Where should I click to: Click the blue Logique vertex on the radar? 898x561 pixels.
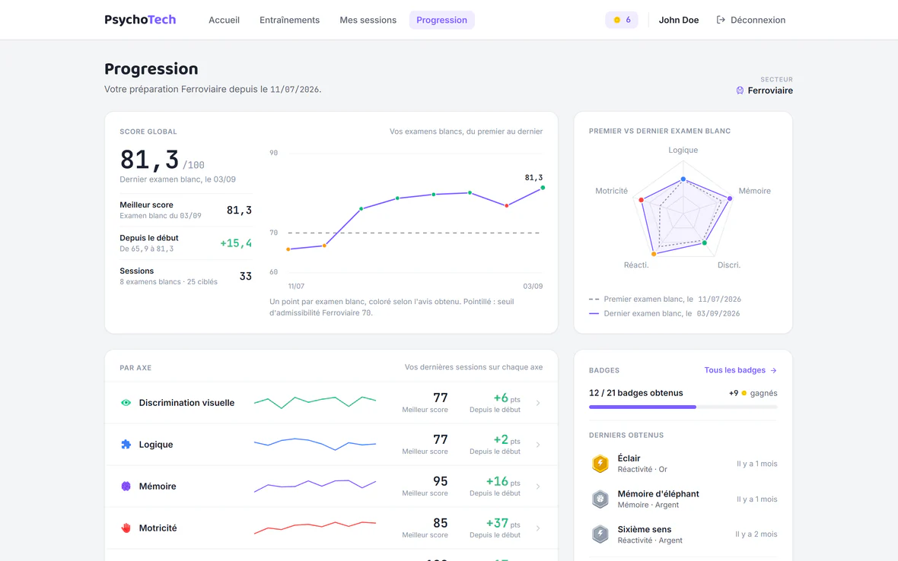[x=683, y=179]
